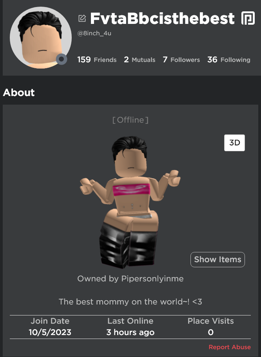Image resolution: width=261 pixels, height=357 pixels.
Task: Open the Show Items panel
Action: (x=217, y=259)
